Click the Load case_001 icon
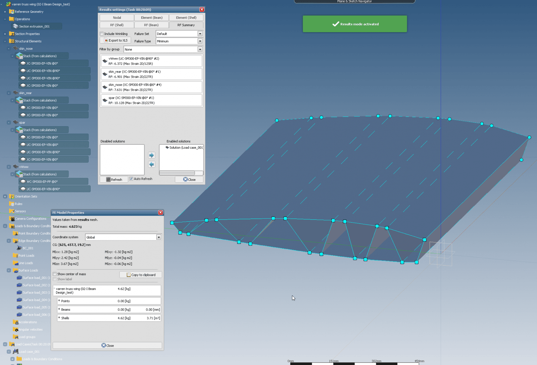This screenshot has height=365, width=537. (x=15, y=352)
